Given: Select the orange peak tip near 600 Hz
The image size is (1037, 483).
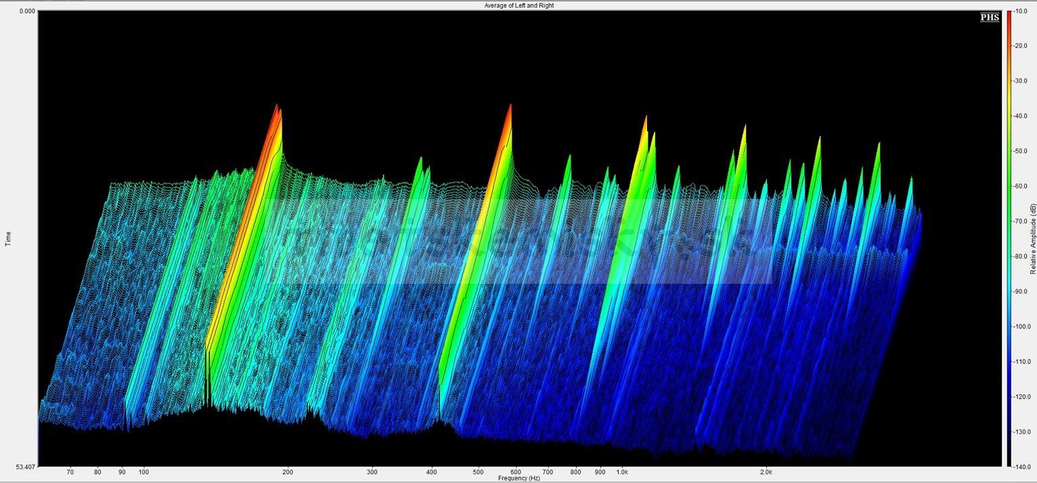Looking at the screenshot, I should [510, 106].
